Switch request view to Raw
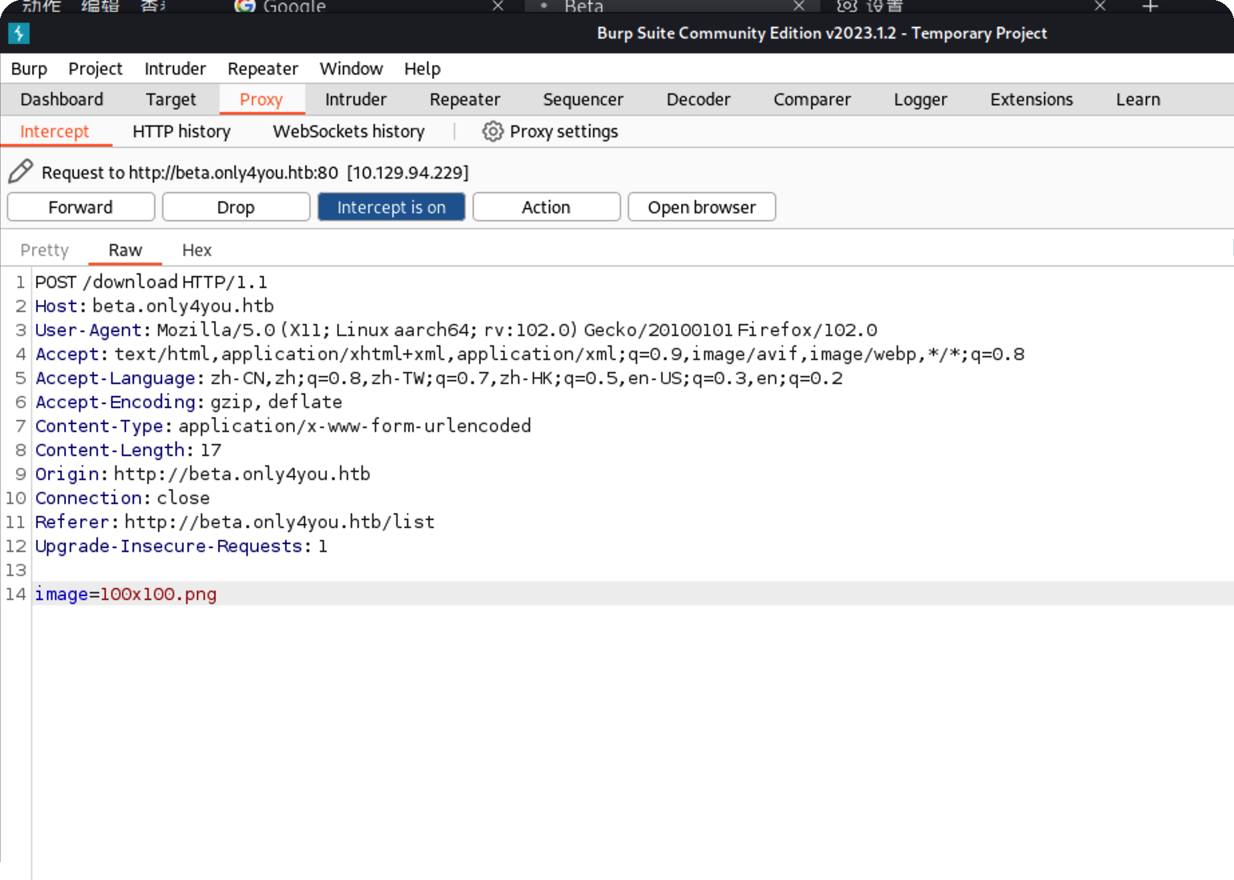 (x=125, y=250)
